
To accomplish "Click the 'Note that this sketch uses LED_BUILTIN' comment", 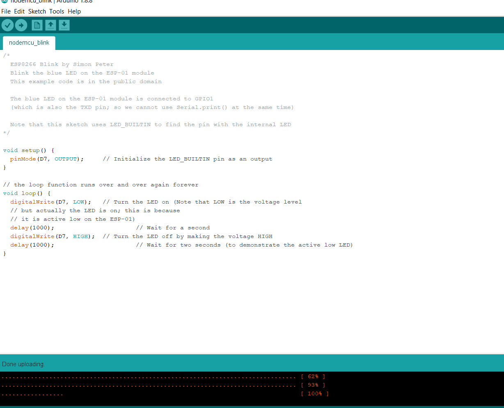I will coord(151,125).
